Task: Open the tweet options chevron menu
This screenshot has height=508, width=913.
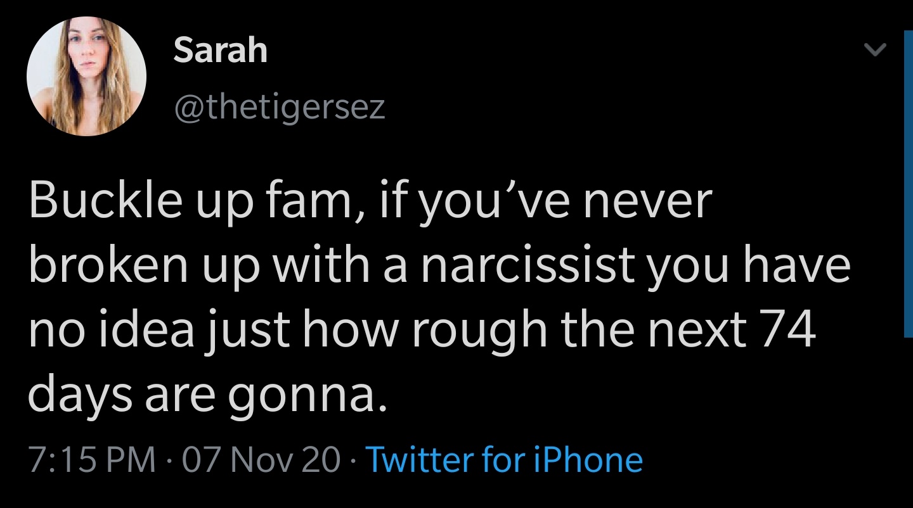Action: pos(874,51)
